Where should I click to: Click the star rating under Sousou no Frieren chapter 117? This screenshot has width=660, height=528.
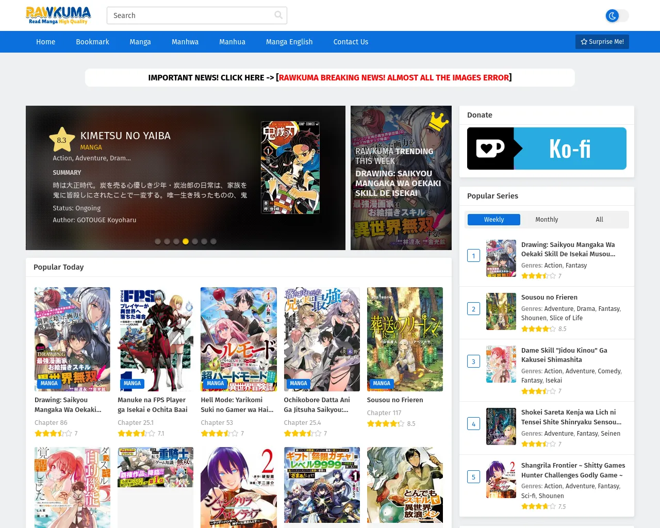point(386,424)
